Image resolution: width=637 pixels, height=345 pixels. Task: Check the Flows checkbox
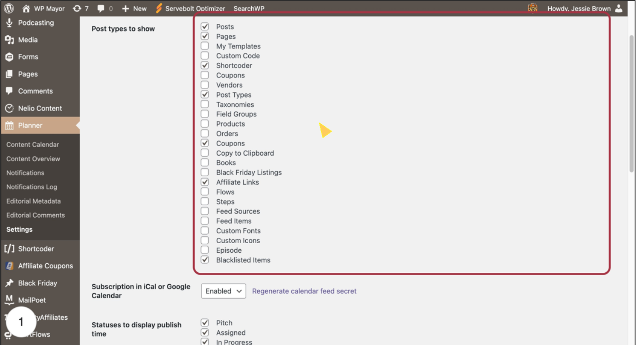click(205, 192)
